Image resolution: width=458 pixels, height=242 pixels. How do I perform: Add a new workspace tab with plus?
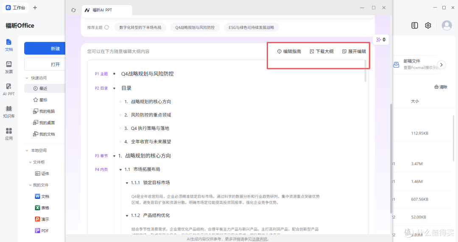point(35,8)
